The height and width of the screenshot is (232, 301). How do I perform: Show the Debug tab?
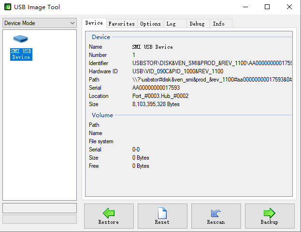click(x=197, y=24)
